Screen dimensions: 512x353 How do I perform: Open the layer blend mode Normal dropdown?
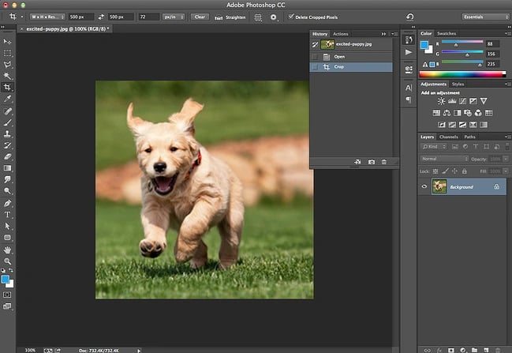444,159
